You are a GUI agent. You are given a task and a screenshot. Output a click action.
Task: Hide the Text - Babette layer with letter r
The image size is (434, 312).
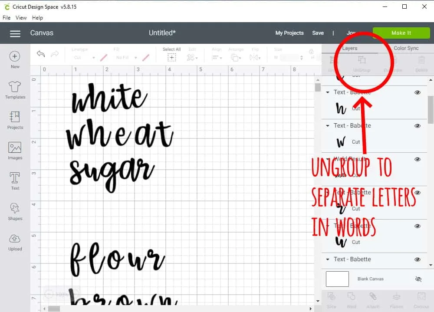tap(418, 193)
